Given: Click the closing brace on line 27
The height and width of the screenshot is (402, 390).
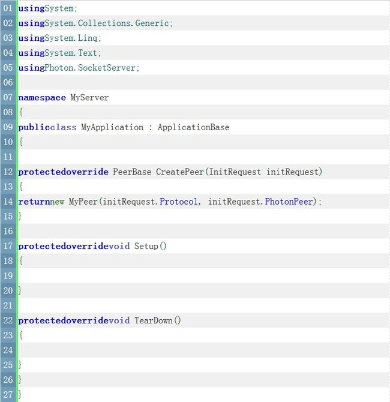Looking at the screenshot, I should [x=20, y=395].
